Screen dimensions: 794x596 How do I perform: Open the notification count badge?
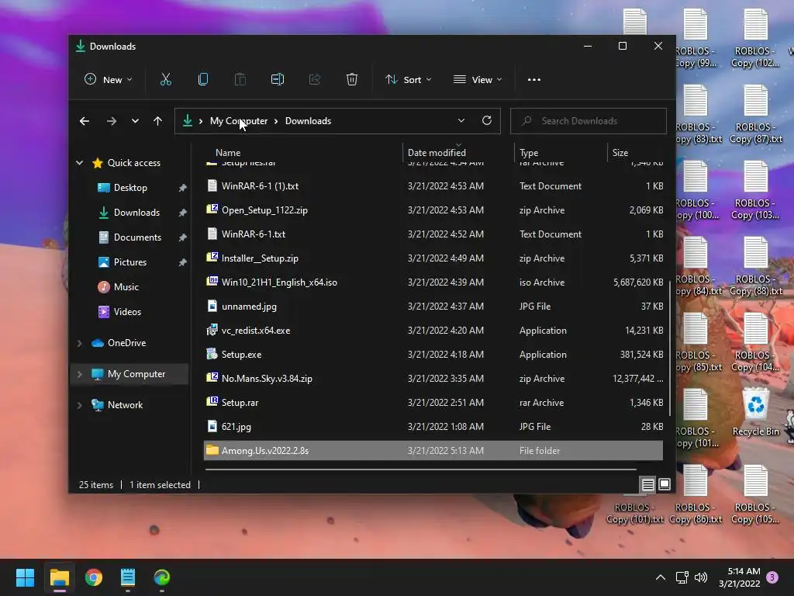[x=772, y=577]
